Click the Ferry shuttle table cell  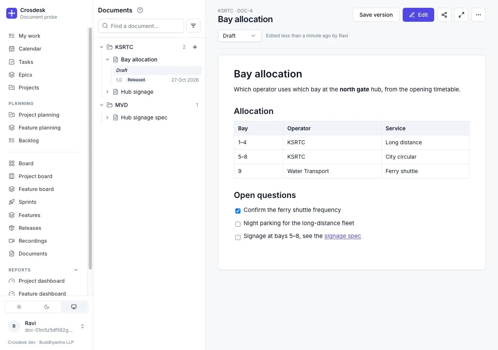425,171
